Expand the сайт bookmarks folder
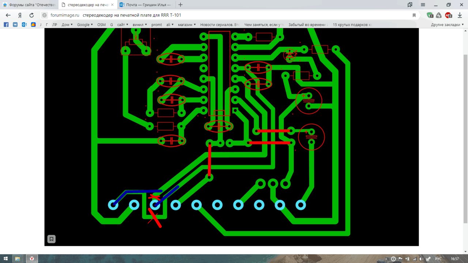Screen dimensions: 468x263 tap(122, 24)
